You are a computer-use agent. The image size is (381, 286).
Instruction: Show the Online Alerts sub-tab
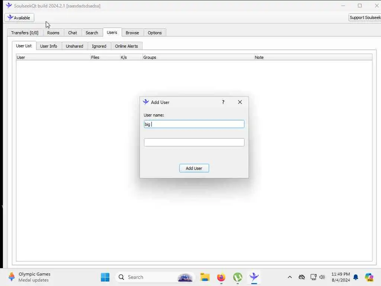(127, 46)
